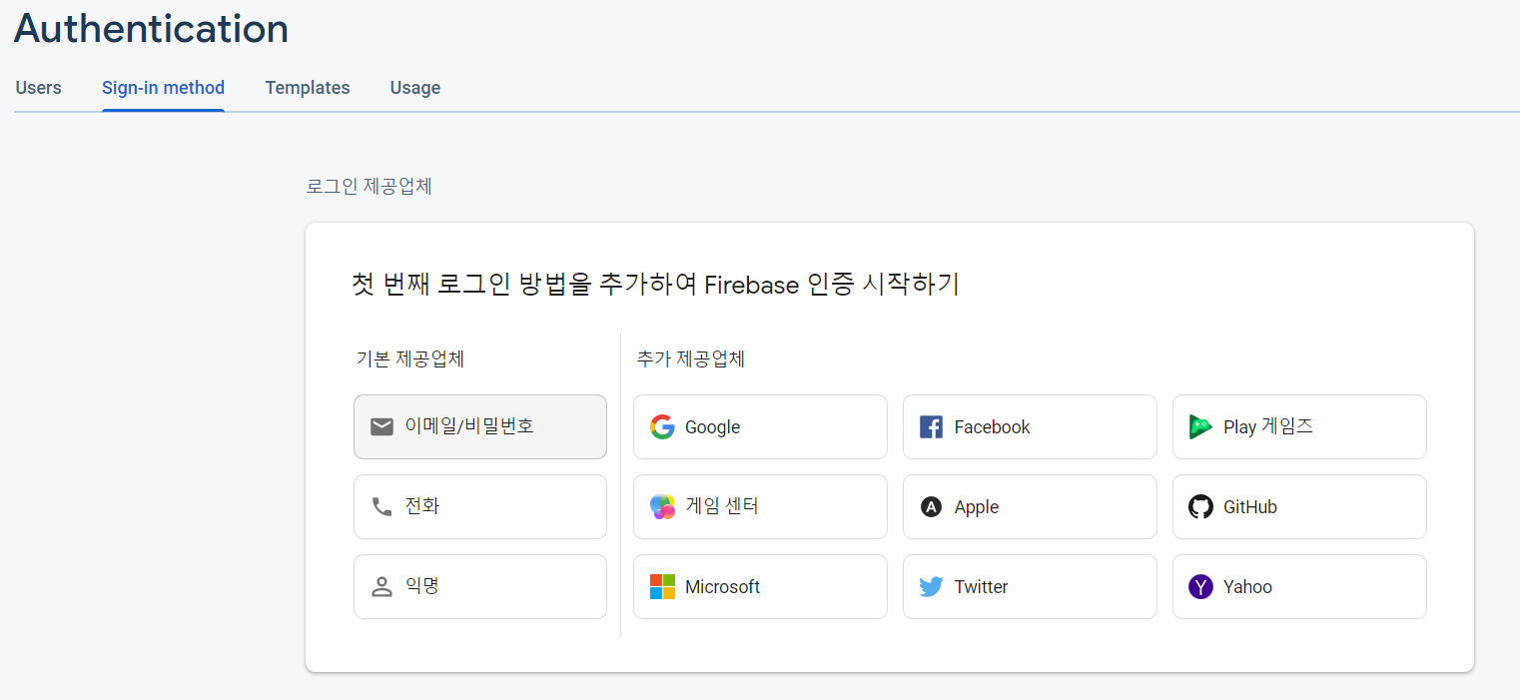Click the 기본 제공업체 column label
Viewport: 1520px width, 700px height.
tap(410, 359)
